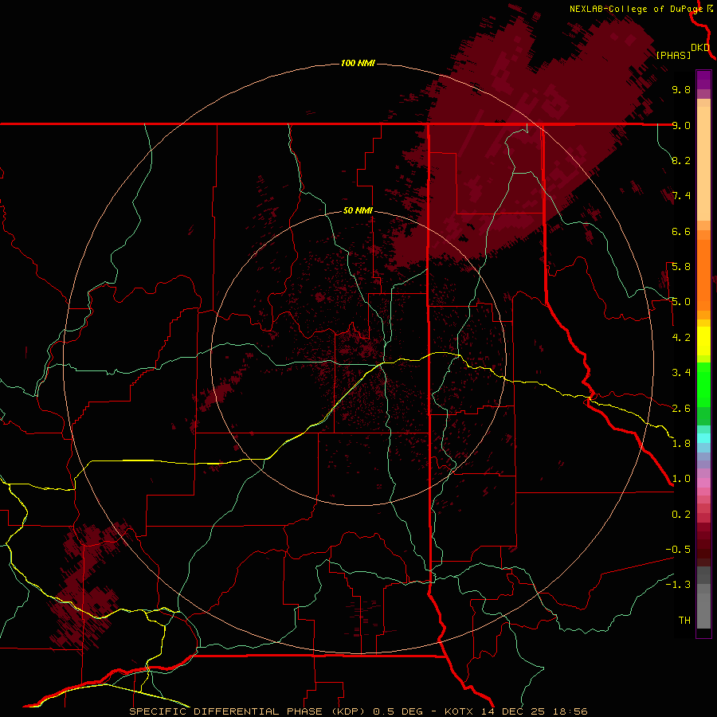
Task: Click the 8.2 legend value
Action: [681, 160]
